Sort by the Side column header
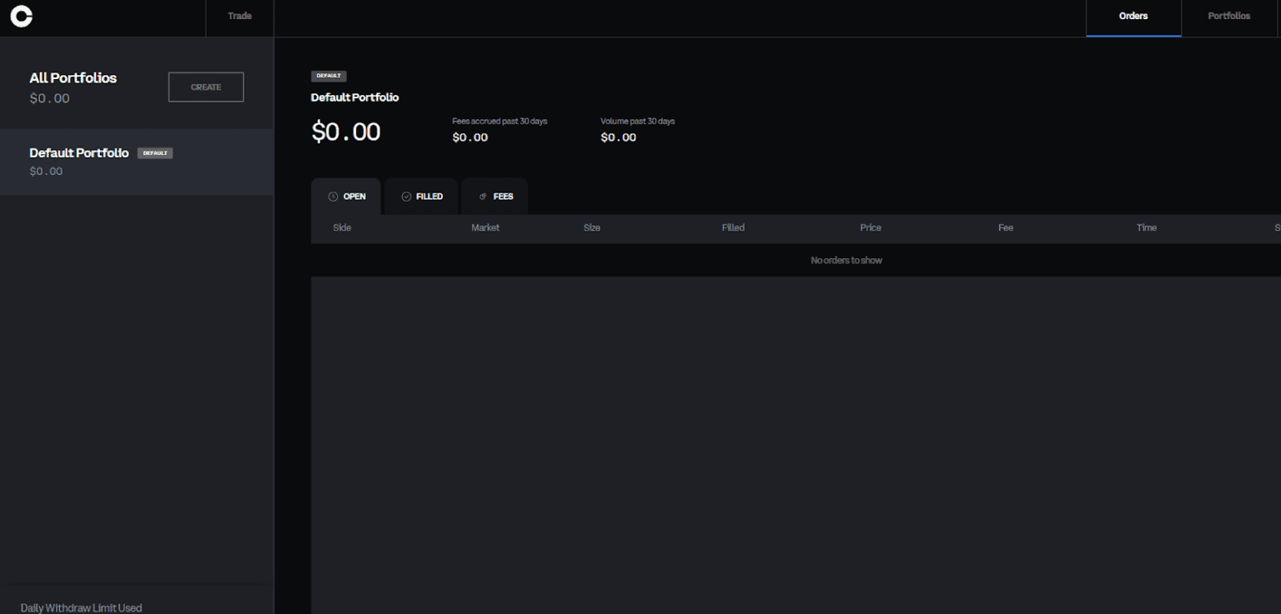Screen dimensions: 1281x614 tap(342, 227)
